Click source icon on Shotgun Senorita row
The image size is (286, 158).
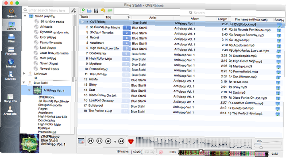pos(279,36)
